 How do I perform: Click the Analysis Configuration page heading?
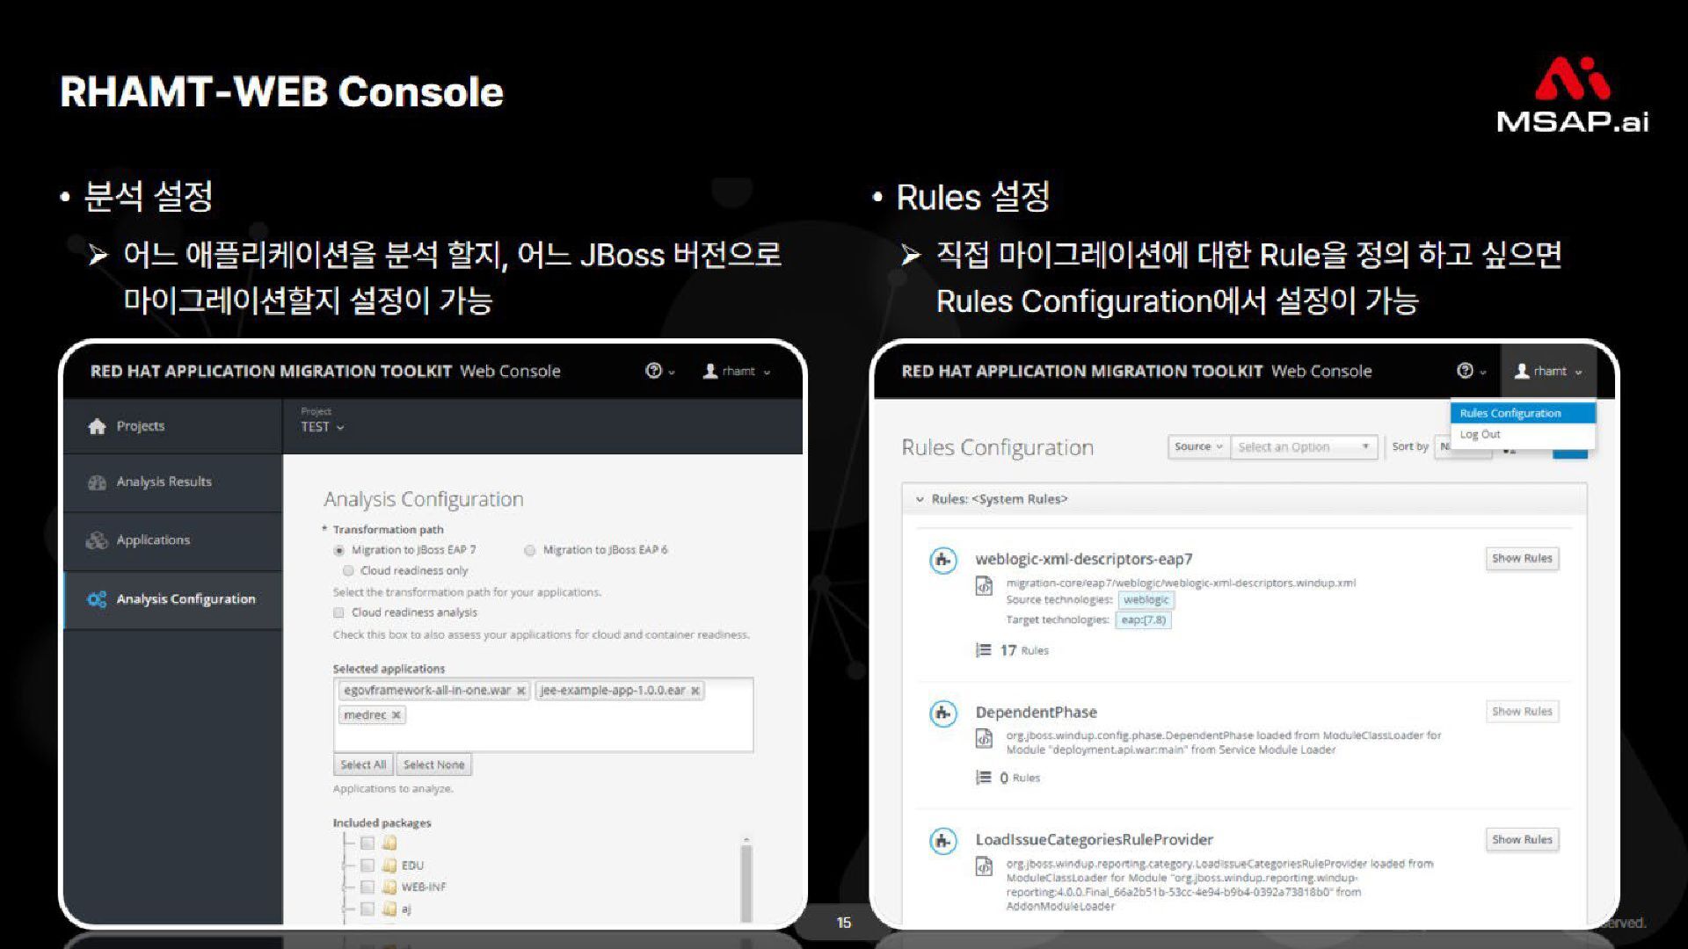(424, 499)
